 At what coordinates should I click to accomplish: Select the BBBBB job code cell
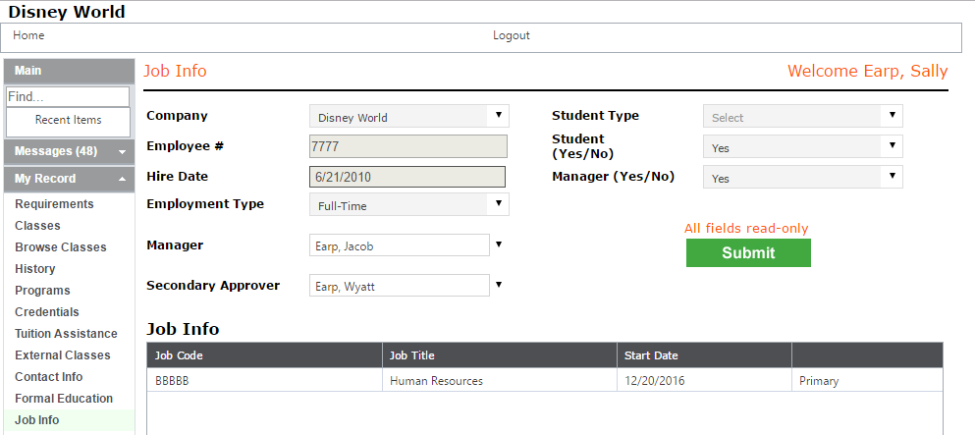[x=264, y=380]
